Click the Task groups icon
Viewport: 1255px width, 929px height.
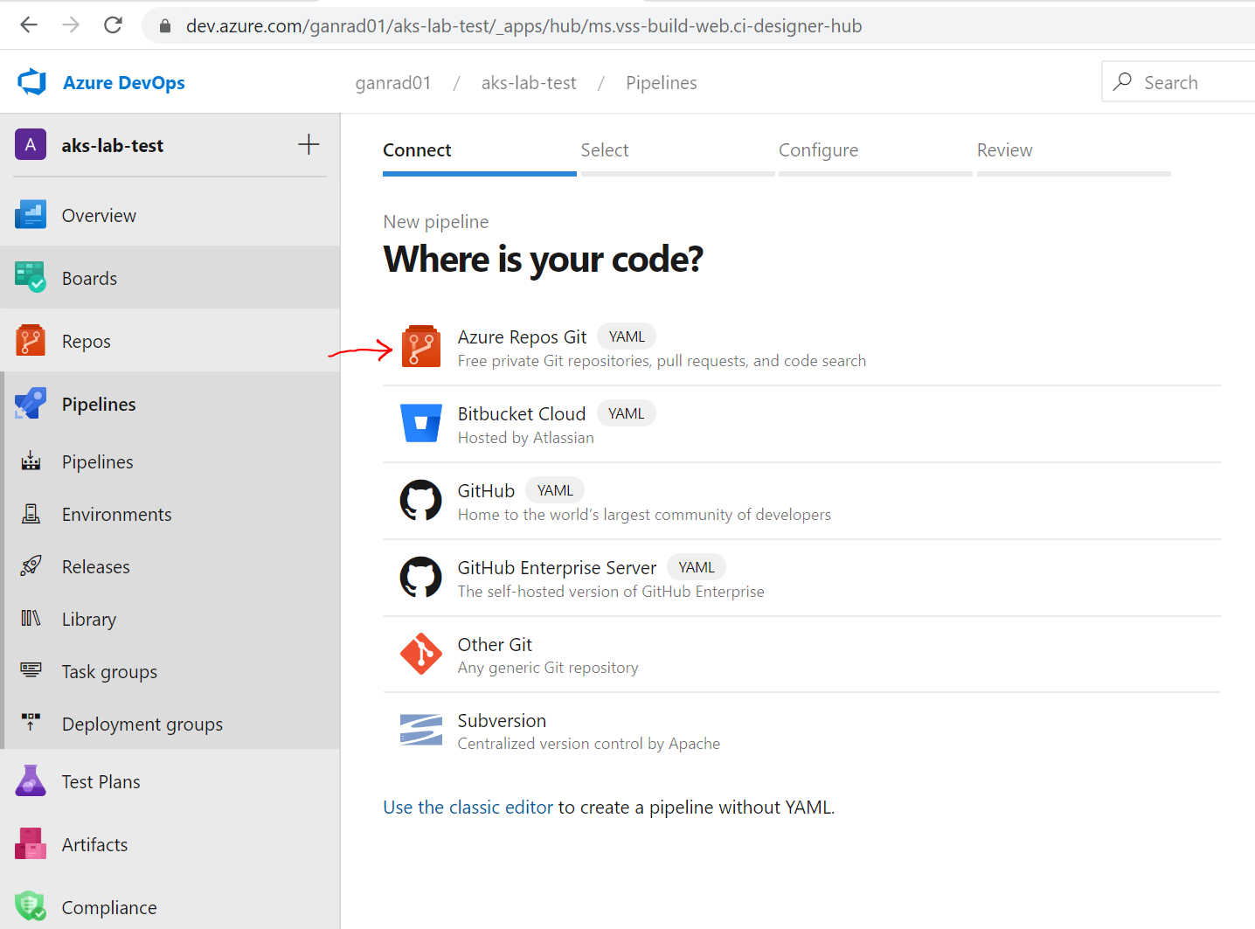tap(31, 670)
